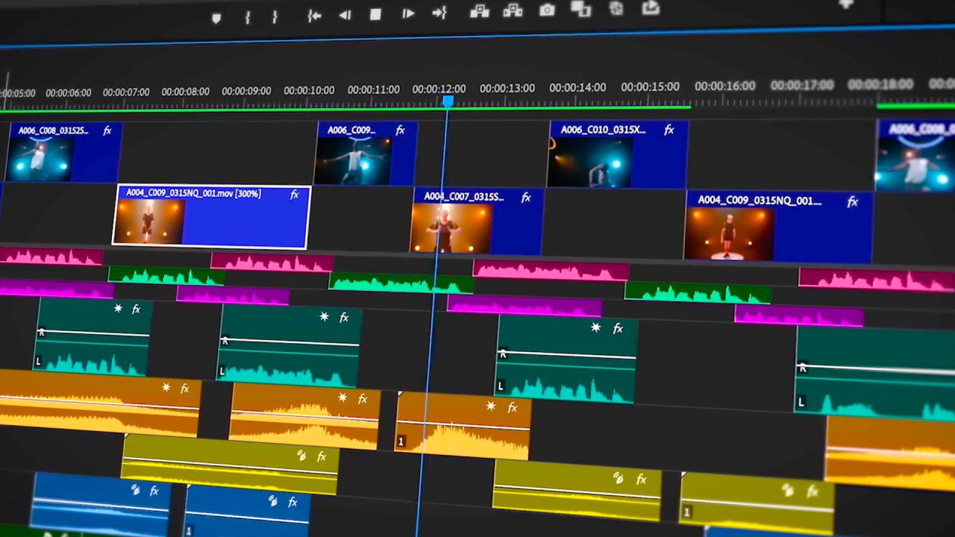Stop playback with the square button
The height and width of the screenshot is (537, 955).
(x=375, y=14)
